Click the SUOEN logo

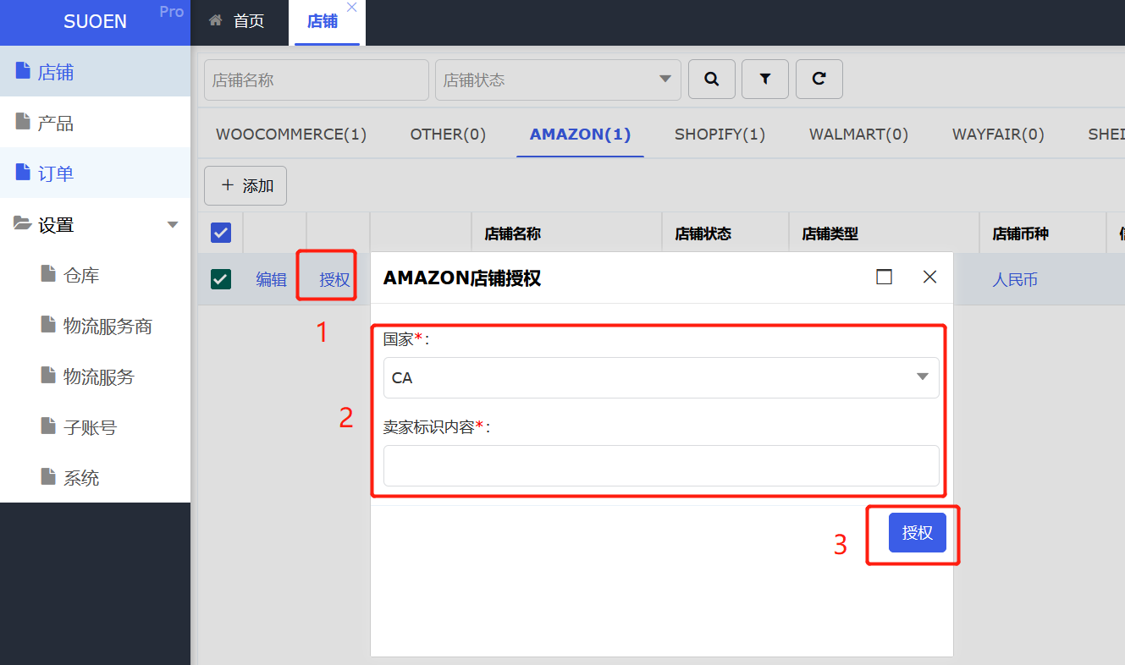click(95, 22)
